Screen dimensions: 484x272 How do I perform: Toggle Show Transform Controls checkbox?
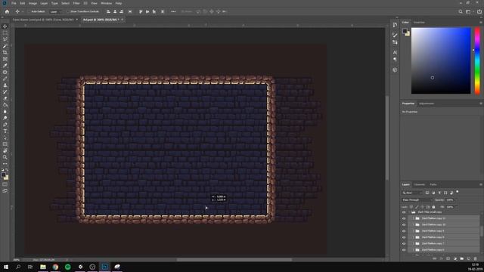click(69, 11)
